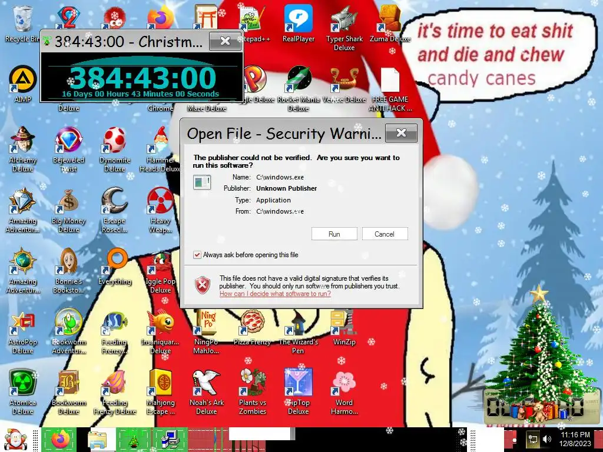Open FREE GAME ANTI HACK file
Screen dimensions: 603x452
(390, 89)
